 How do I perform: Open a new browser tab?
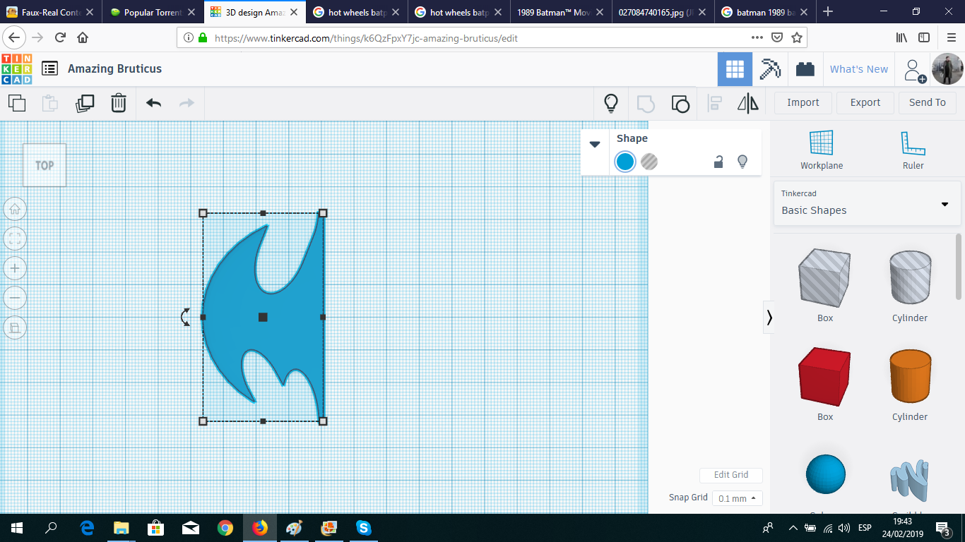pyautogui.click(x=828, y=12)
